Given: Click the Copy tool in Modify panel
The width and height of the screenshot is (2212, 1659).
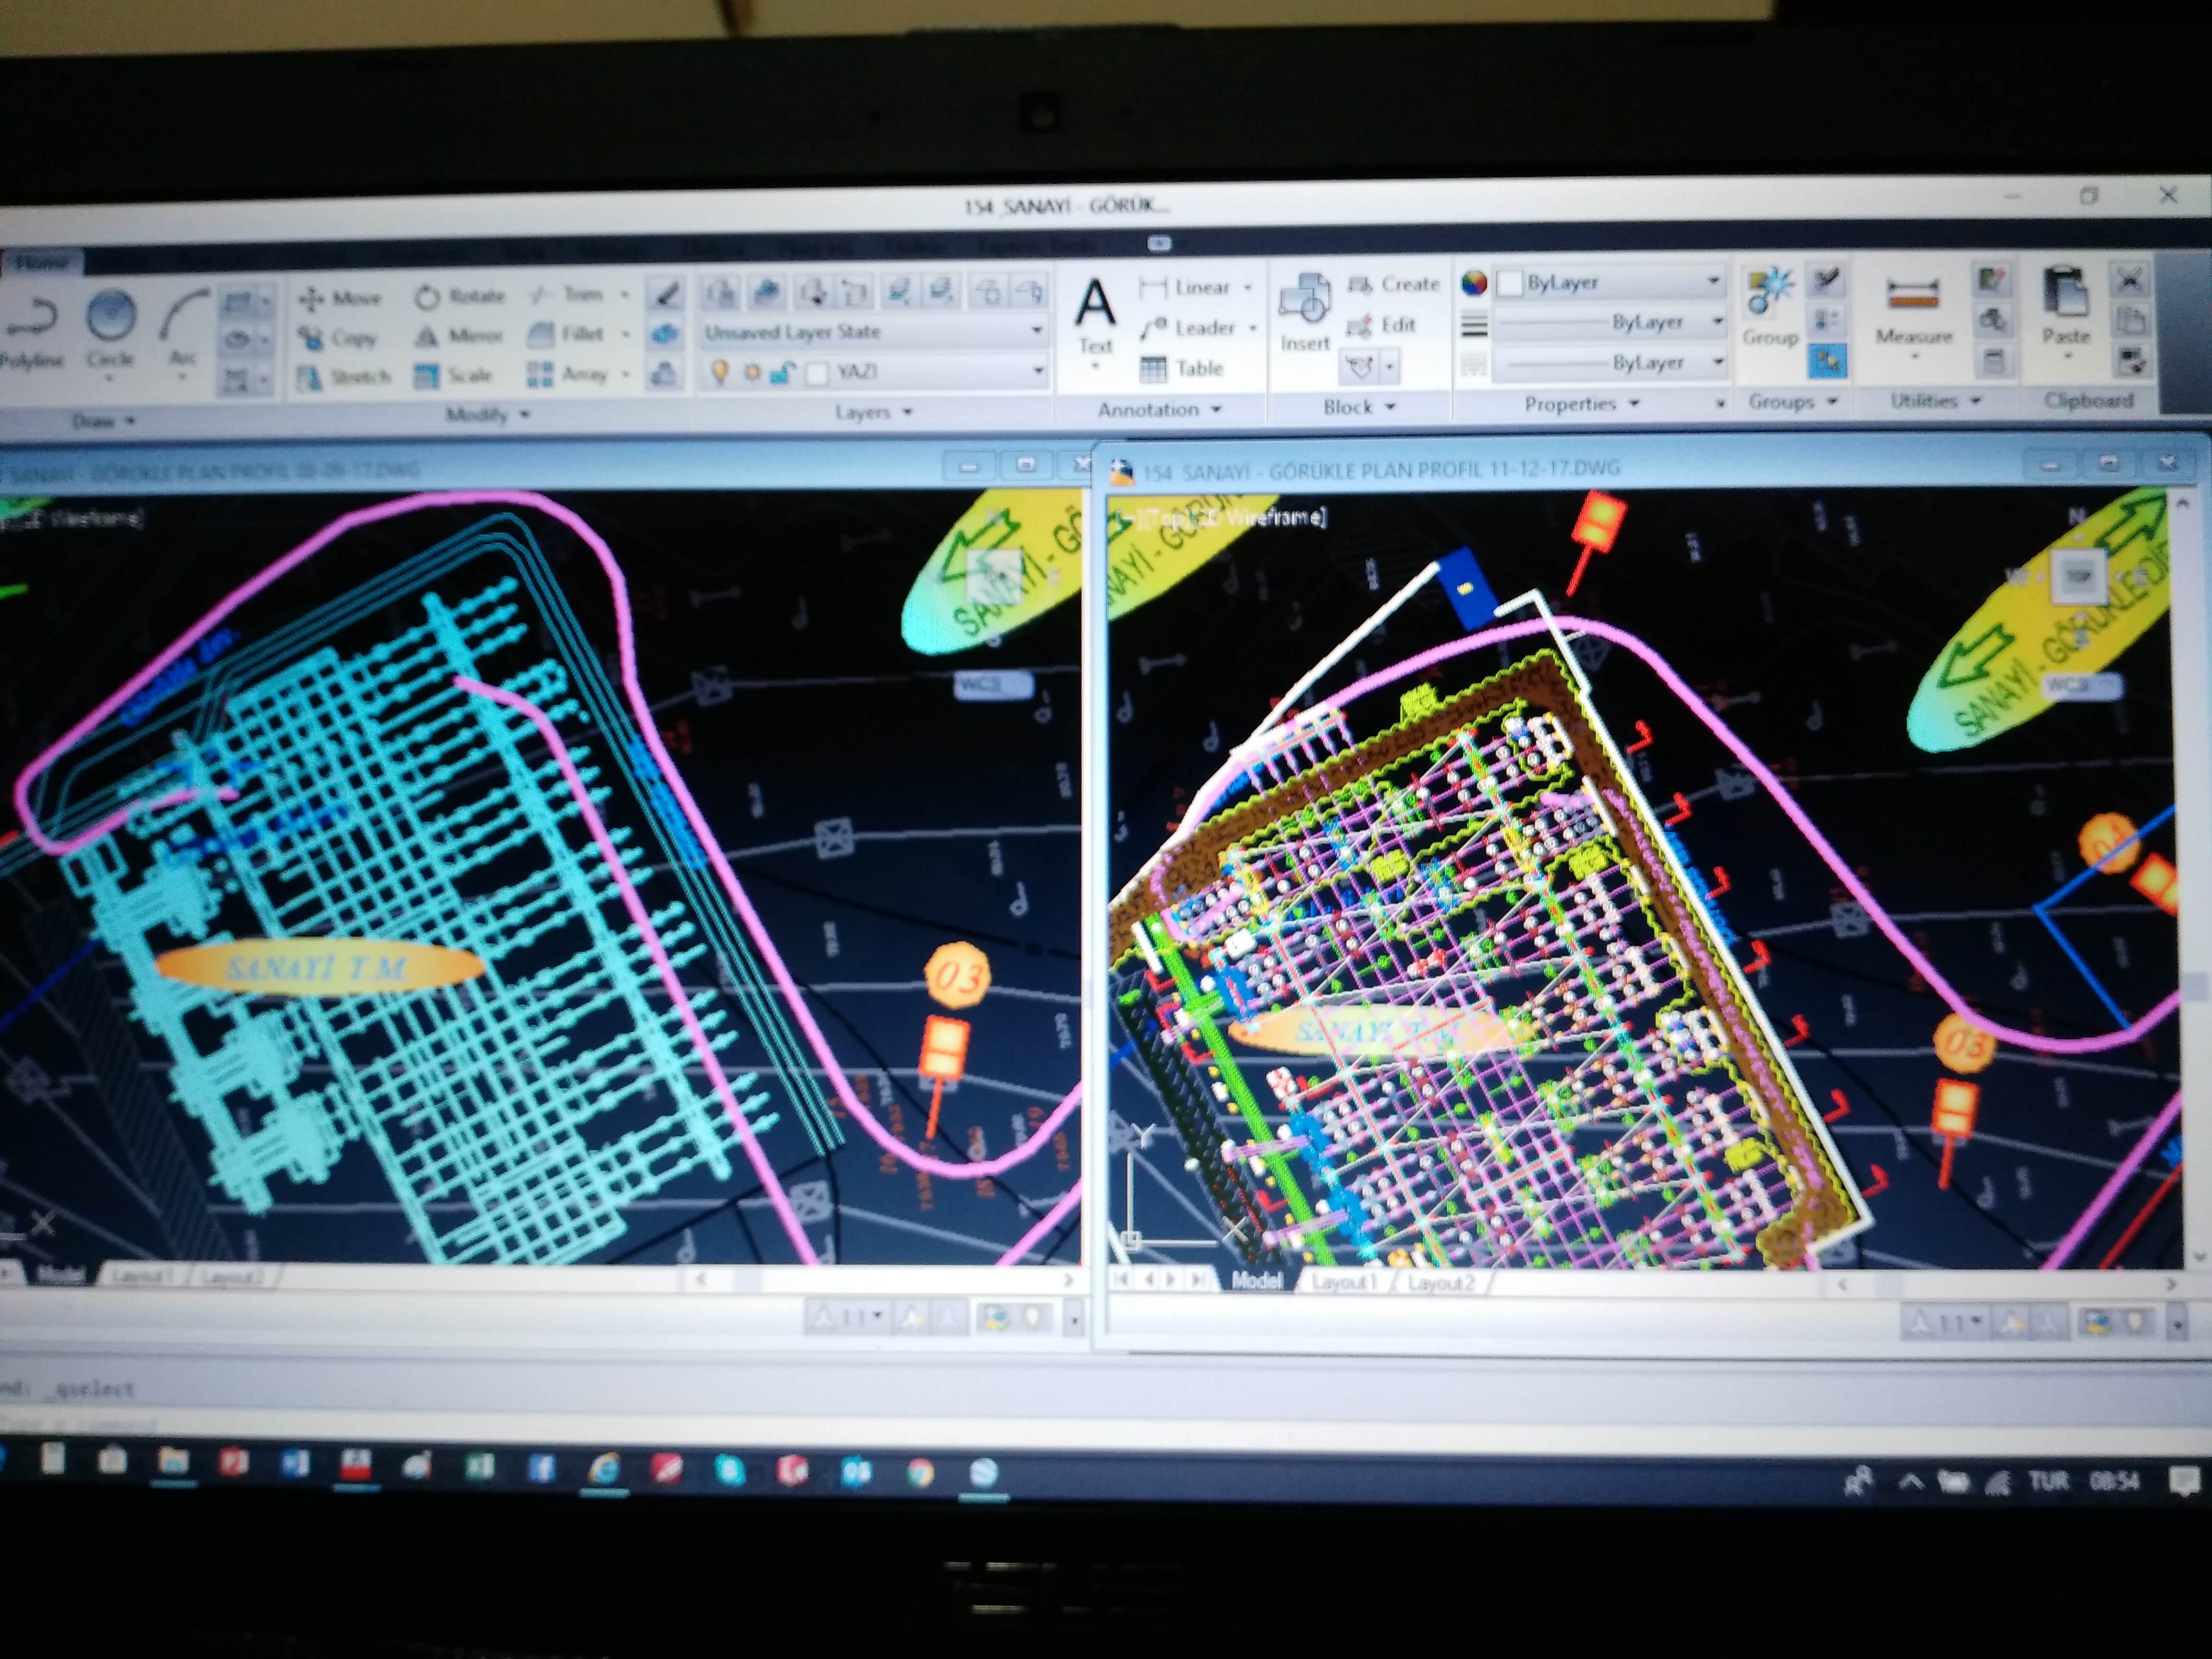Looking at the screenshot, I should [338, 338].
